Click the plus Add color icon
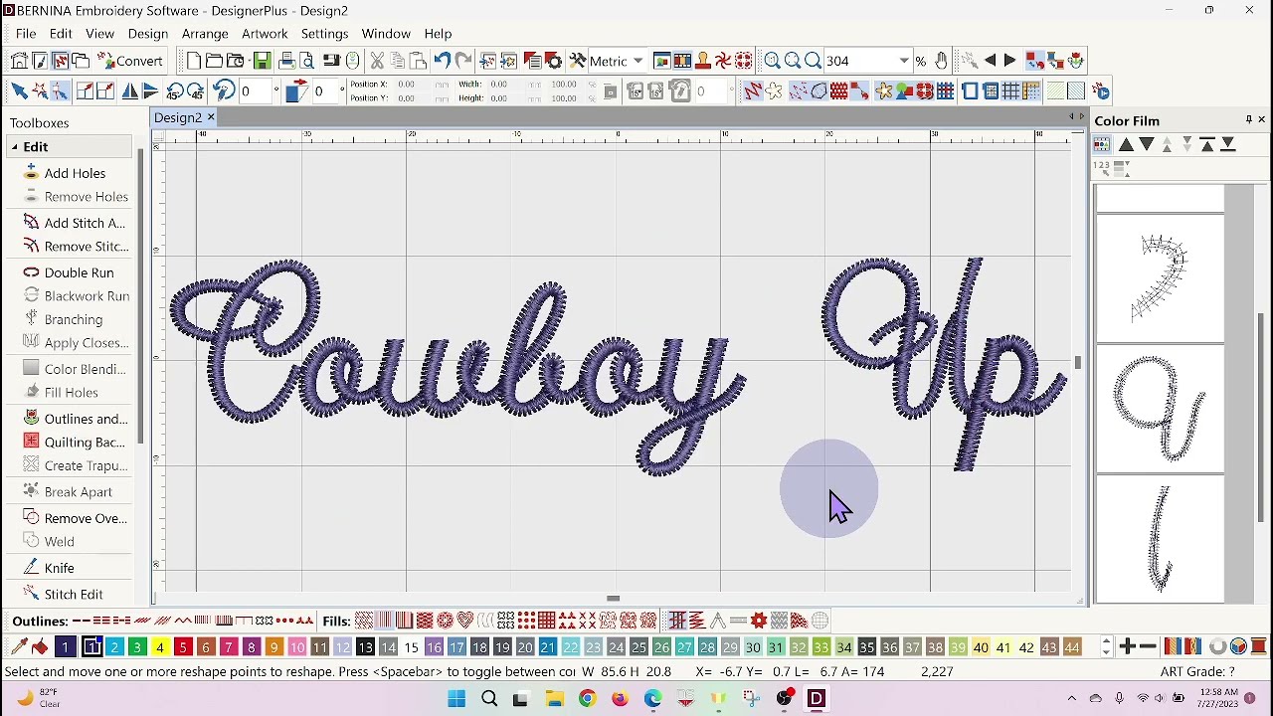 coord(1127,647)
